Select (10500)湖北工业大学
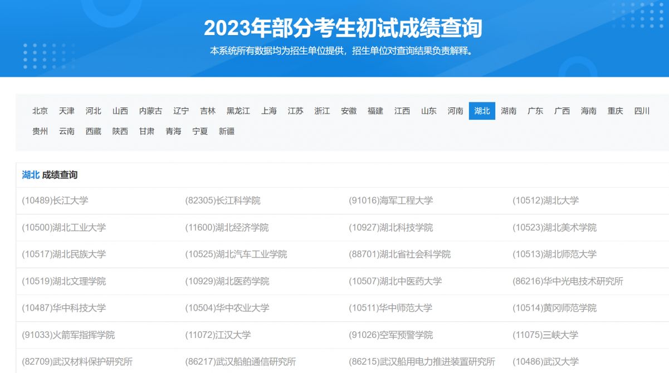 pos(64,228)
